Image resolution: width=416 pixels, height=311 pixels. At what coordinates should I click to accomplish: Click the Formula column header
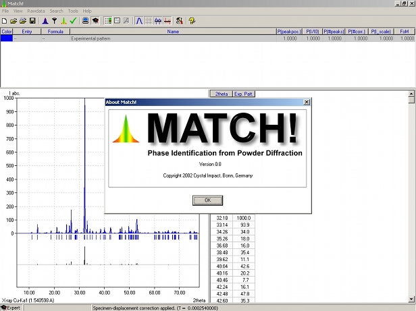(55, 32)
